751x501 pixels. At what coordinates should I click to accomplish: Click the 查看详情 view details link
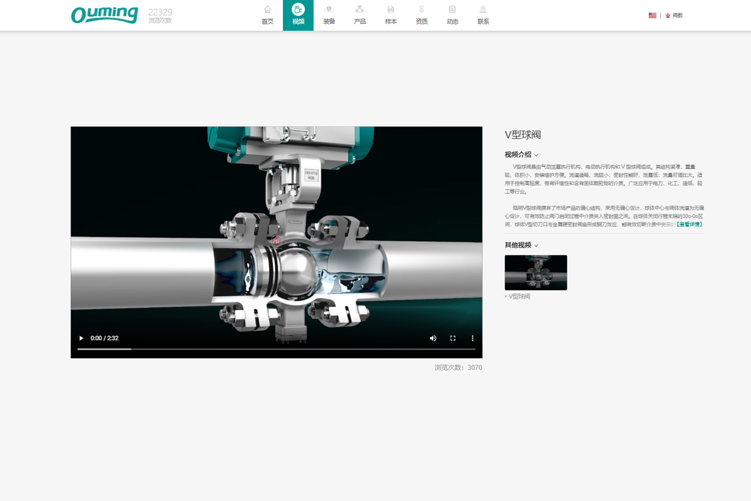click(x=689, y=224)
